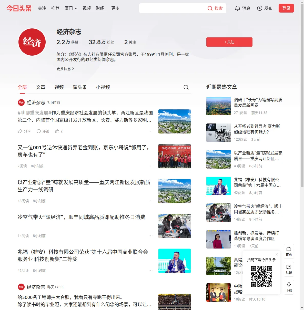The height and width of the screenshot is (310, 304).
Task: Open article 冷空气带火“暖经济” in feed
Action: click(82, 217)
